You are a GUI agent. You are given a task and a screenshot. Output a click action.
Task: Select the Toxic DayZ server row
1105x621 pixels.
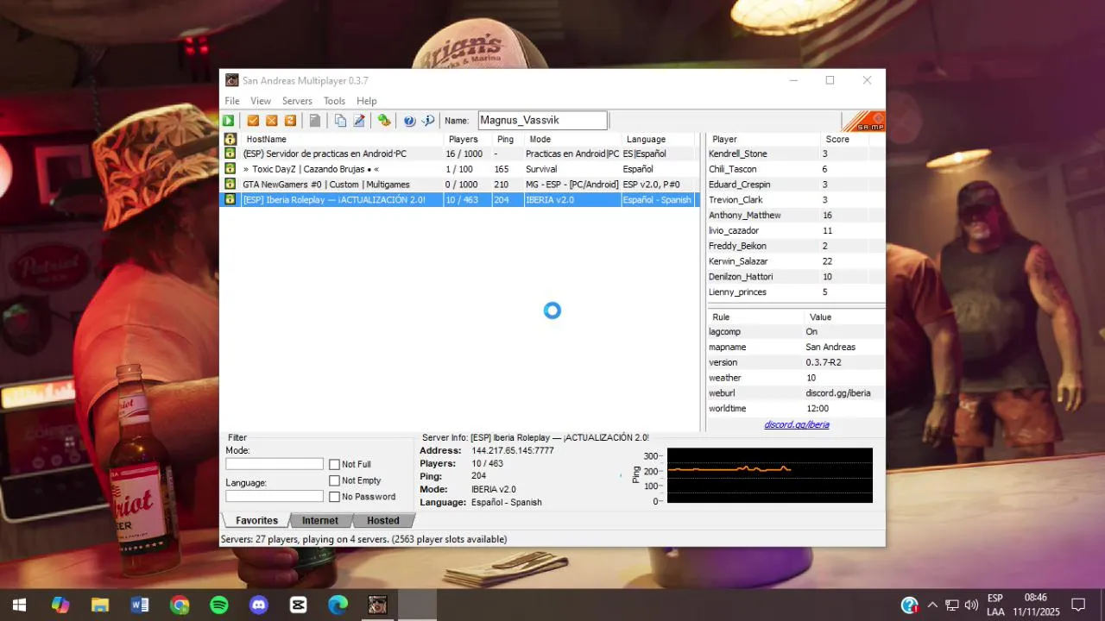point(459,169)
